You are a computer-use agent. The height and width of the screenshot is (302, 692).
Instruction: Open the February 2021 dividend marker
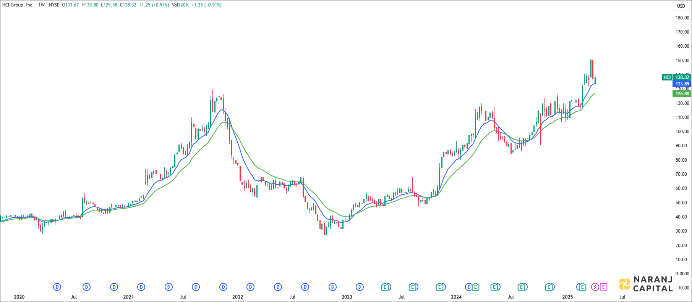141,287
